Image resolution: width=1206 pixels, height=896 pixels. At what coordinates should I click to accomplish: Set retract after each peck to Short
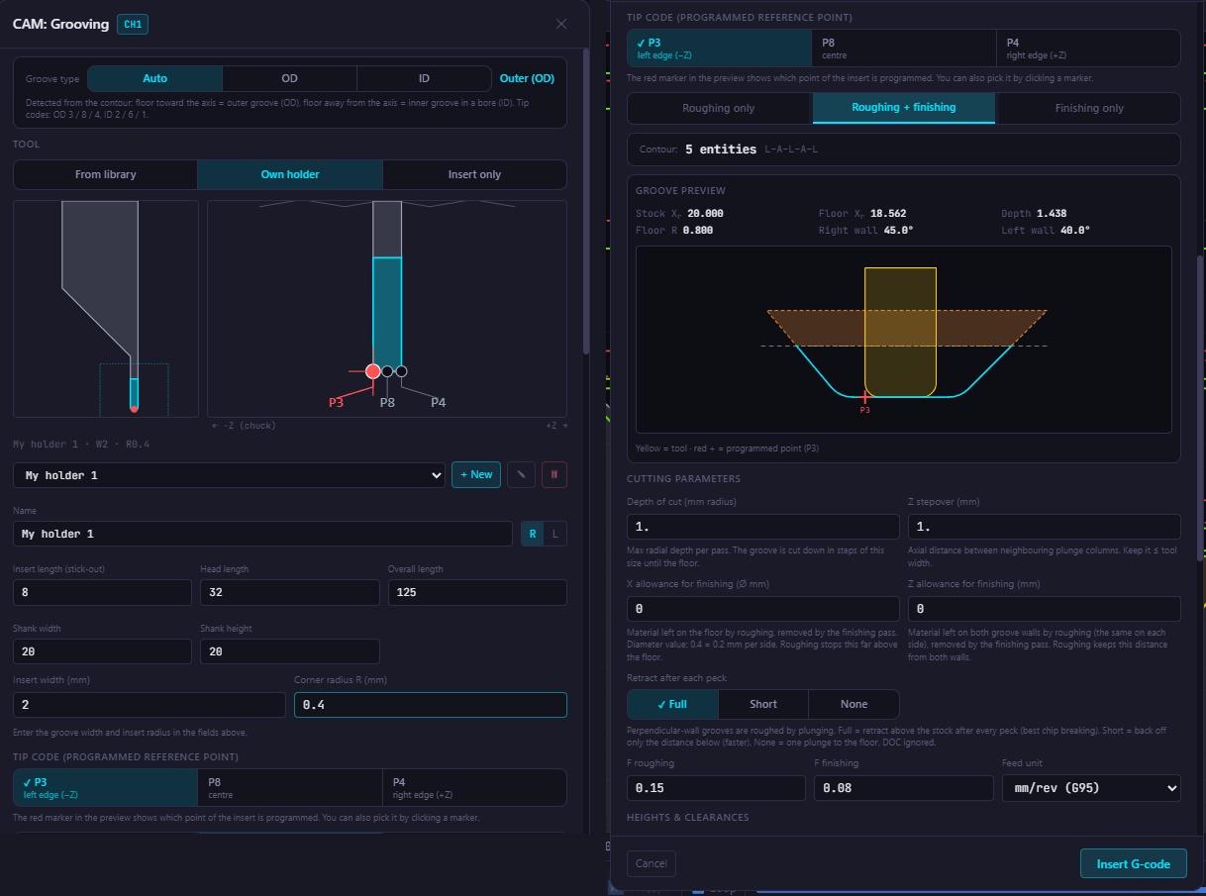point(763,704)
